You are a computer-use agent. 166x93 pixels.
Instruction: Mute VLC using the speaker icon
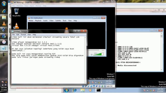(92, 55)
